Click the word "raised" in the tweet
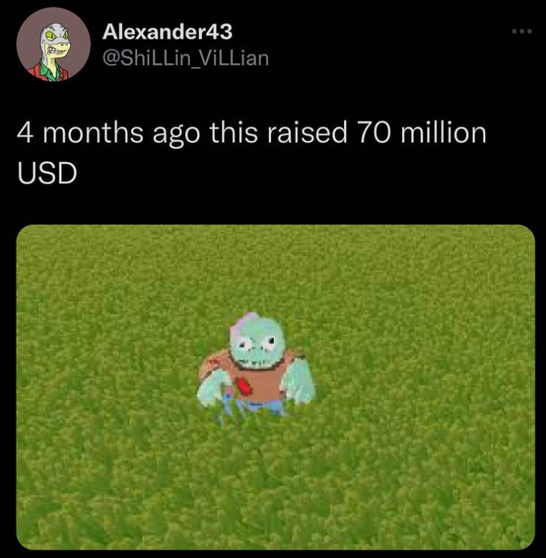The width and height of the screenshot is (546, 558). (x=306, y=132)
